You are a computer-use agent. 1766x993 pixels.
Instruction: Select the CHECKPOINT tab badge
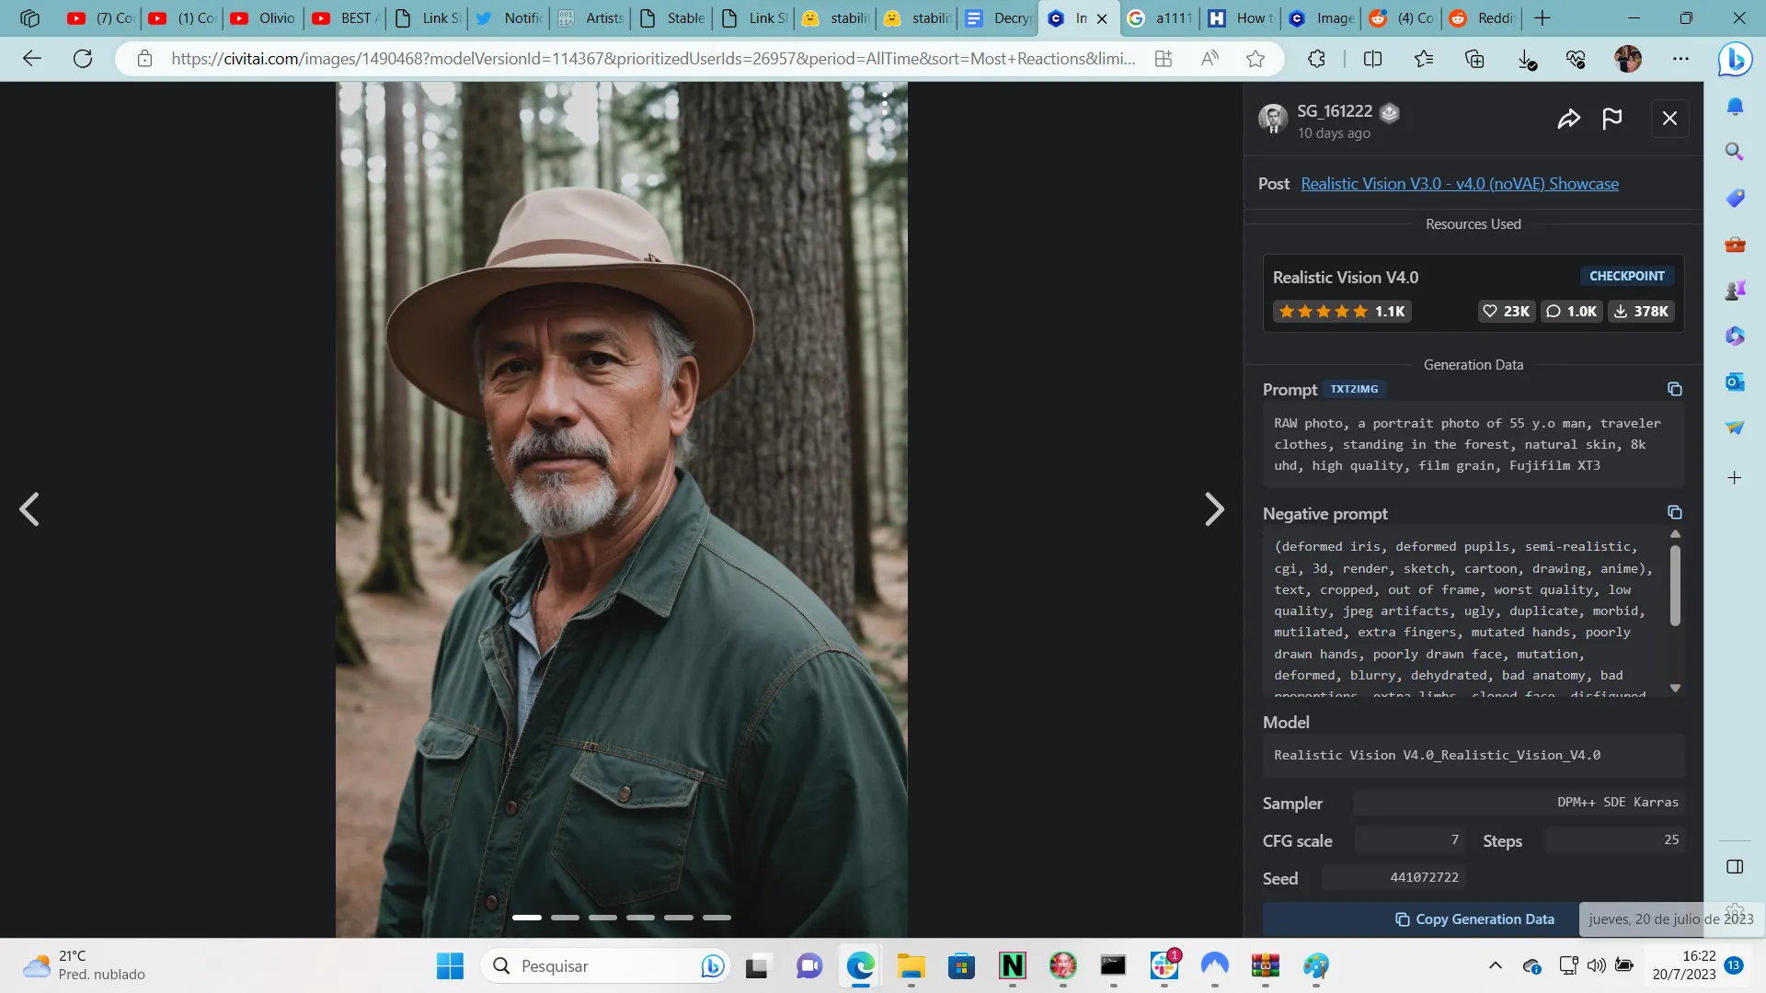tap(1626, 275)
